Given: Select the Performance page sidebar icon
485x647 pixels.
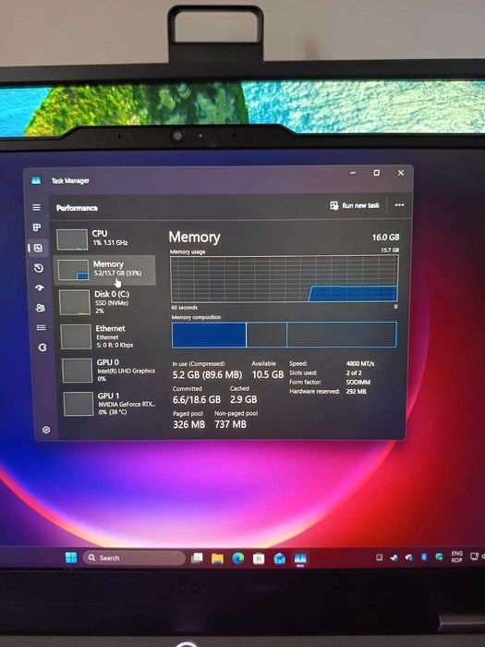Looking at the screenshot, I should (38, 248).
